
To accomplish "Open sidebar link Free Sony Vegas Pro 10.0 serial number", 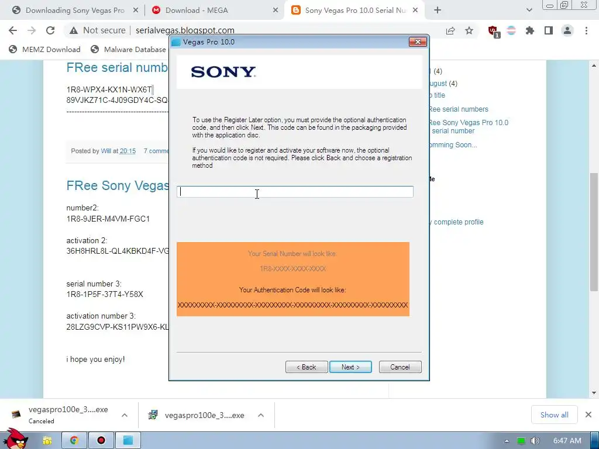I will 469,127.
